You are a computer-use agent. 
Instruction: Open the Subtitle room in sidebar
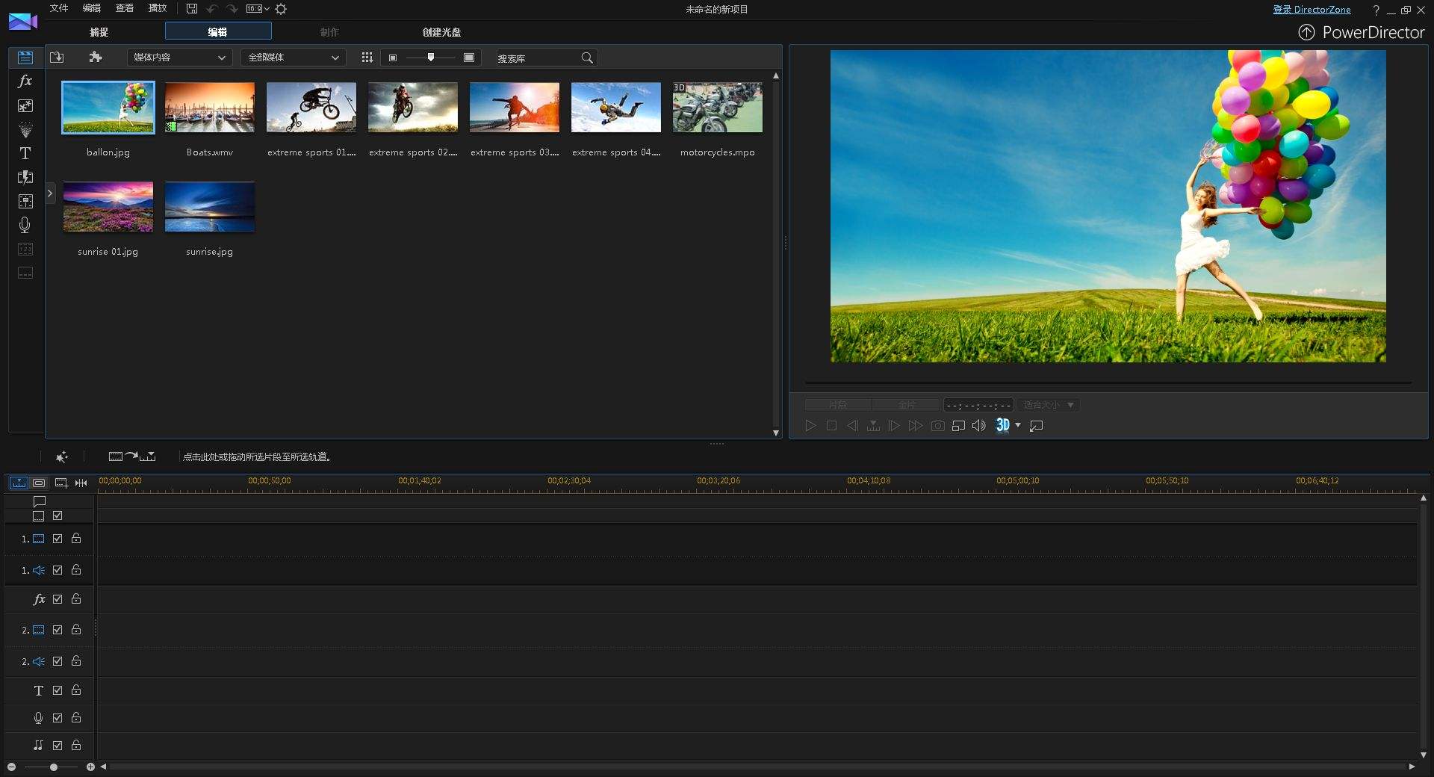click(25, 273)
